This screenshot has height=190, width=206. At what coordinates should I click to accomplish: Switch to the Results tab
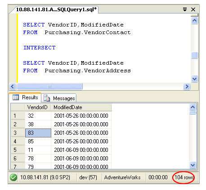[x=25, y=97]
